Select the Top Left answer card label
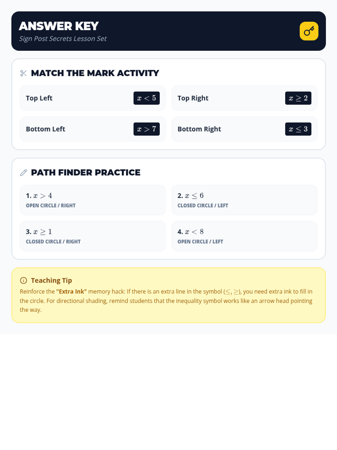This screenshot has height=450, width=337. [39, 98]
